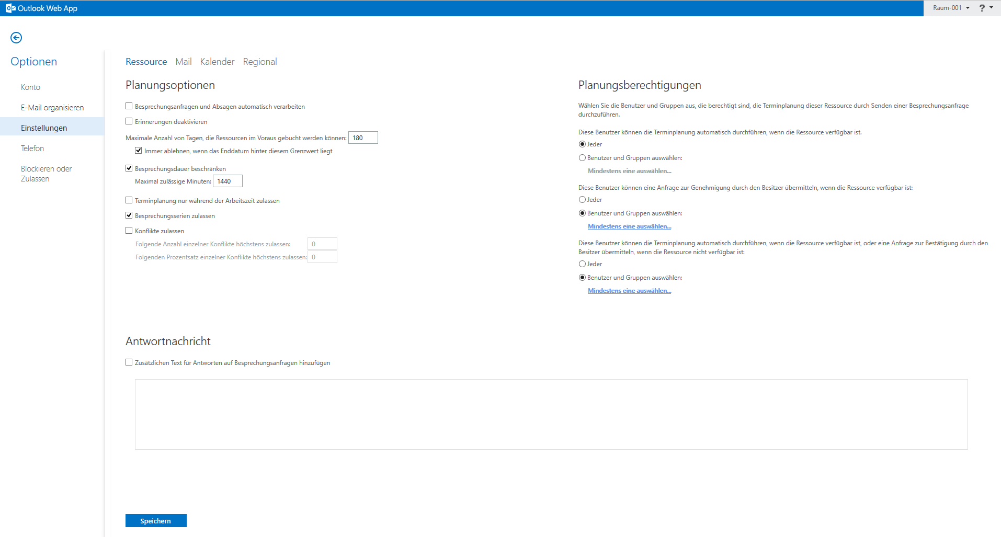Click the Planungsberechtigungen heading

(640, 85)
